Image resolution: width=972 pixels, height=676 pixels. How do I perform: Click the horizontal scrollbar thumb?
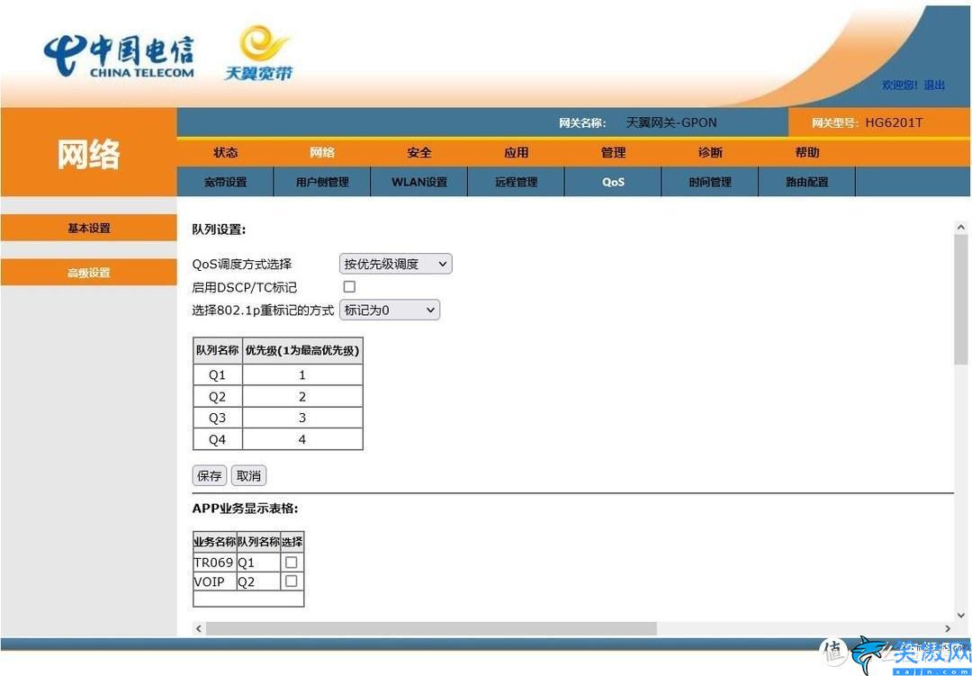click(431, 628)
